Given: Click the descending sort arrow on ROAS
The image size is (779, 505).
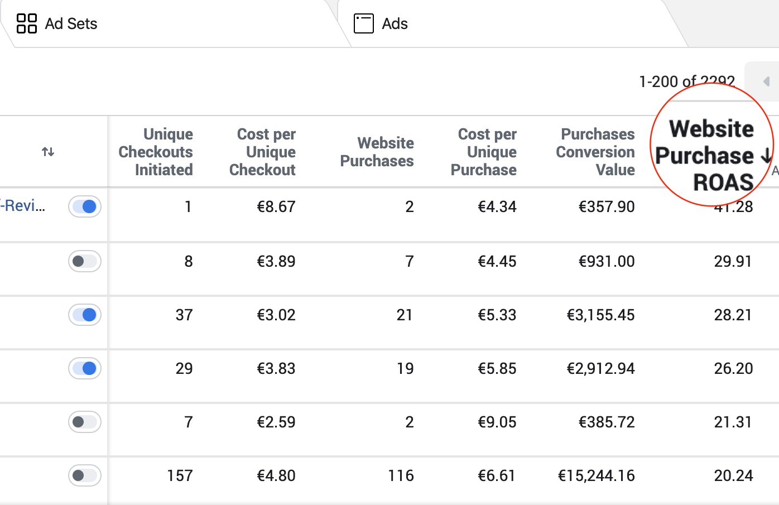Looking at the screenshot, I should 767,156.
